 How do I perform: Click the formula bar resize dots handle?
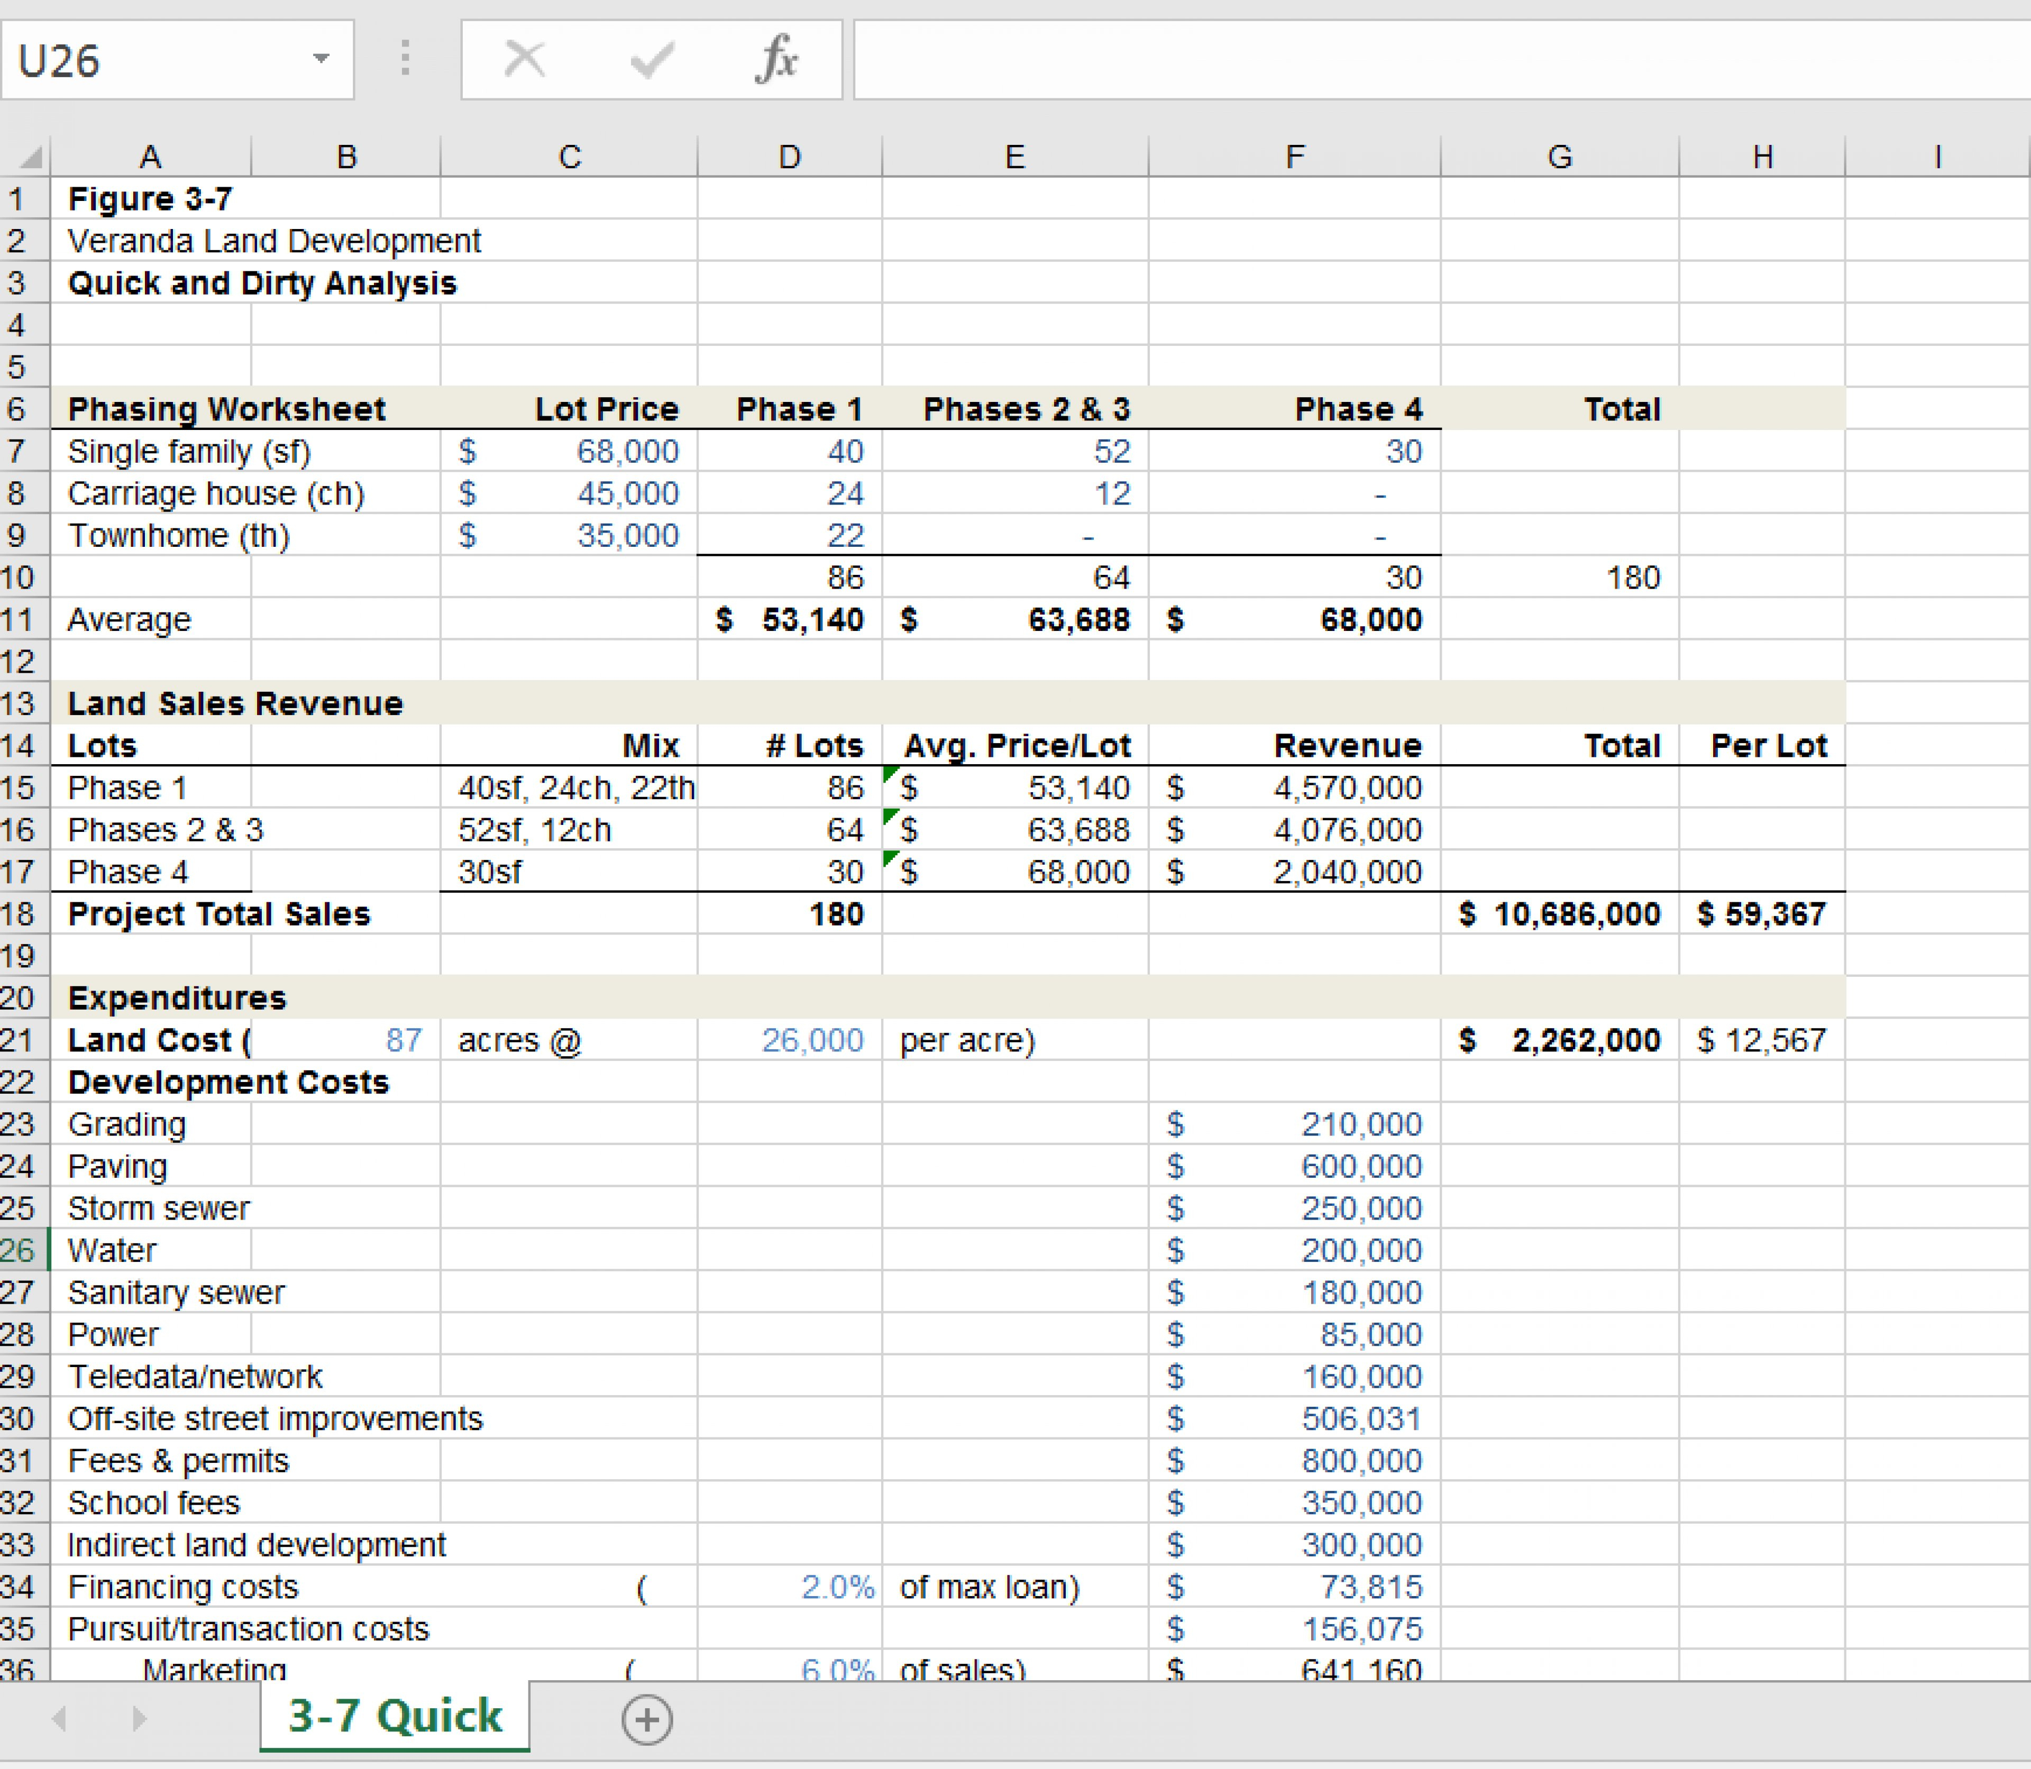click(x=405, y=59)
